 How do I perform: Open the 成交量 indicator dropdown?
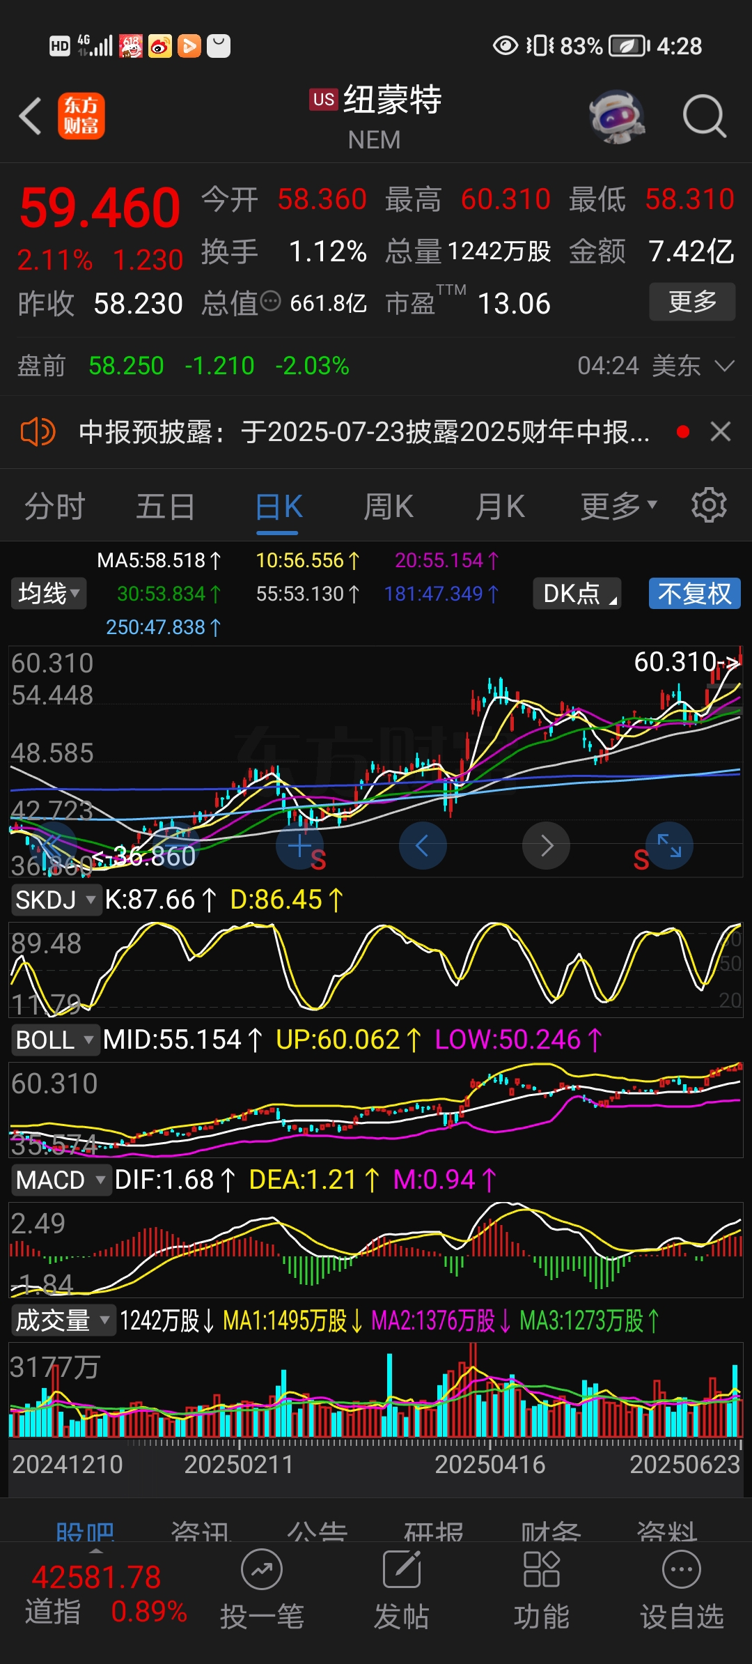[63, 1320]
